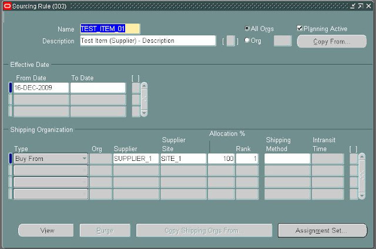Click the empty To Date field in first row

pyautogui.click(x=98, y=88)
